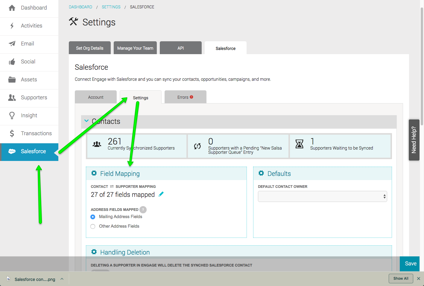Click the "Connect Engage with Salesforce" description text
424x286 pixels.
point(173,79)
